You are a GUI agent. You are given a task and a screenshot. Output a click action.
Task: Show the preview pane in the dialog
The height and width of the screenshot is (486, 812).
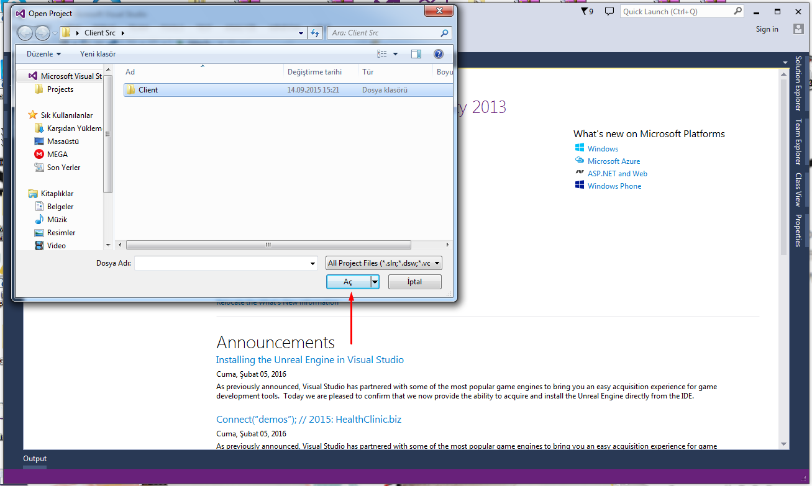click(416, 54)
